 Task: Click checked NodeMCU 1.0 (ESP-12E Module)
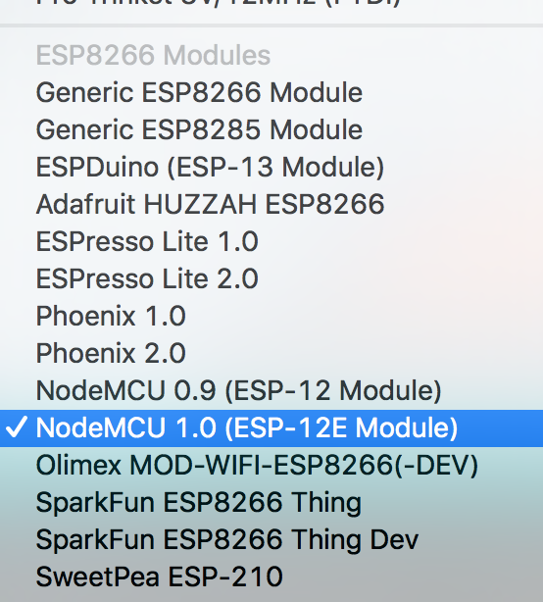click(271, 428)
